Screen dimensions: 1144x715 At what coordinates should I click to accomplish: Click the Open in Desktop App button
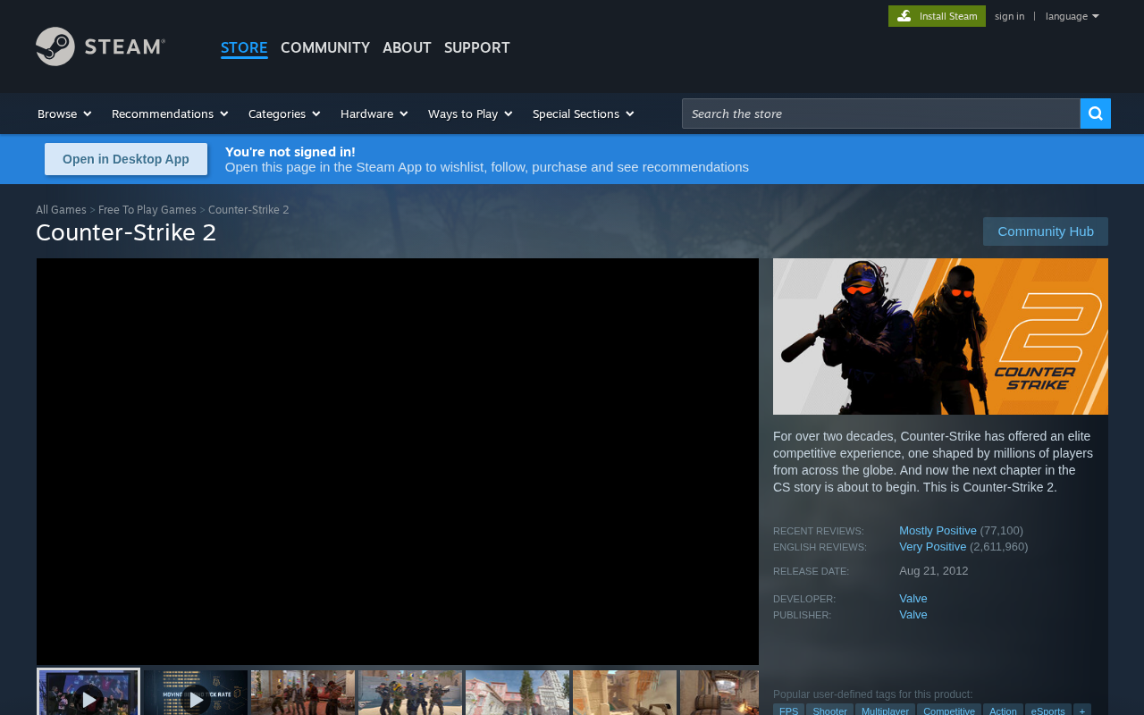coord(126,159)
